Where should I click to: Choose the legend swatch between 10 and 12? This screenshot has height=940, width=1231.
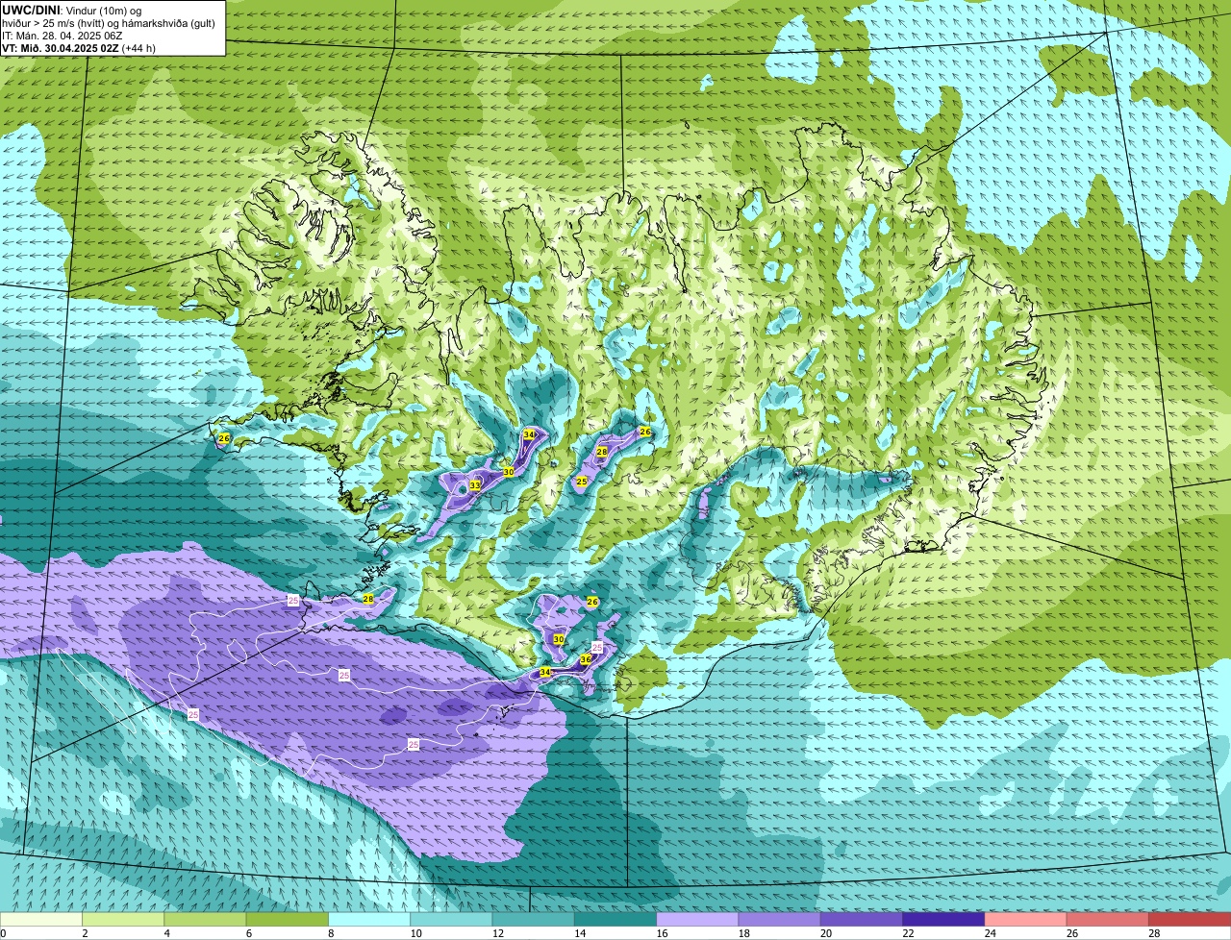(451, 920)
